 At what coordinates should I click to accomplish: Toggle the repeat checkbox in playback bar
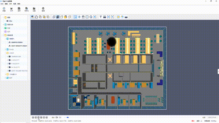click(x=51, y=118)
